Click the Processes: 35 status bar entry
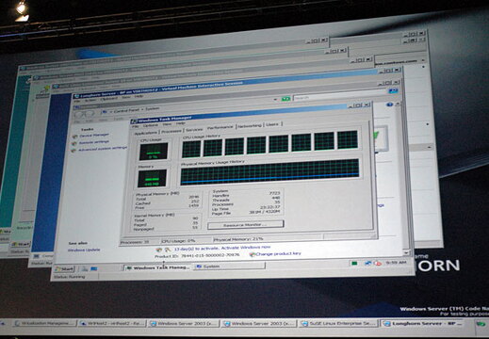This screenshot has width=489, height=339. click(135, 242)
